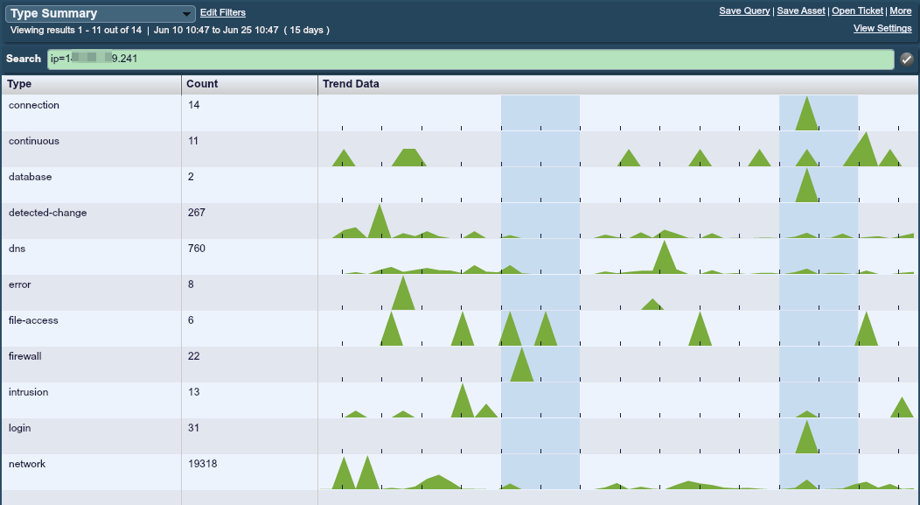Sort by the Type column header
Image resolution: width=920 pixels, height=505 pixels.
[x=92, y=84]
